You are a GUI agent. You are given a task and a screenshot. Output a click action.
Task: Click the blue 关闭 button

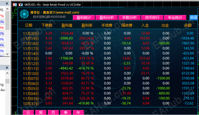(193, 17)
